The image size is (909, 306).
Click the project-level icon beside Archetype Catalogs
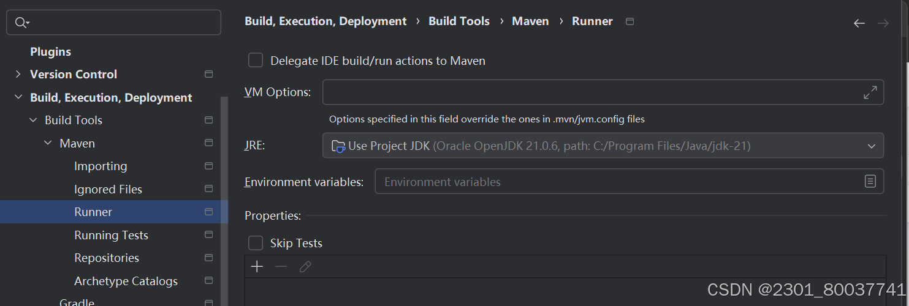[x=208, y=281]
